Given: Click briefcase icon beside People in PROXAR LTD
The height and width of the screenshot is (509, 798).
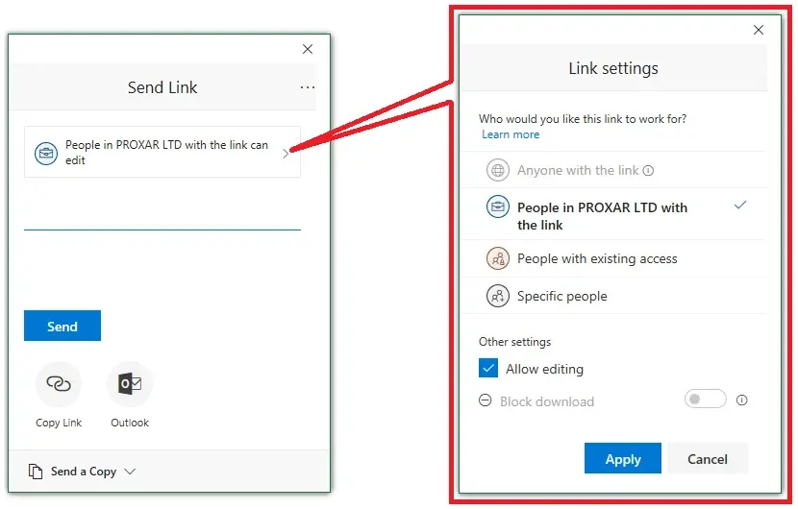Looking at the screenshot, I should [x=498, y=206].
